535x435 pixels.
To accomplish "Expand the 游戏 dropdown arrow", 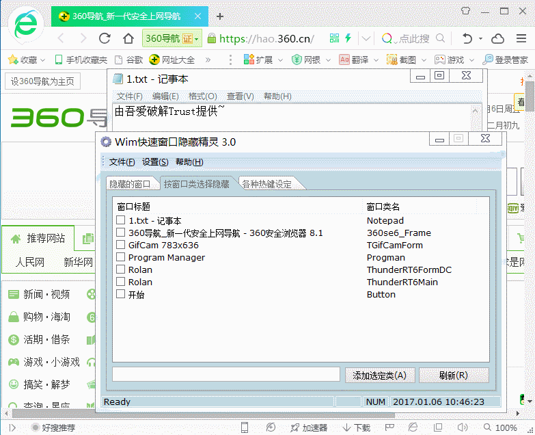I will coord(471,60).
